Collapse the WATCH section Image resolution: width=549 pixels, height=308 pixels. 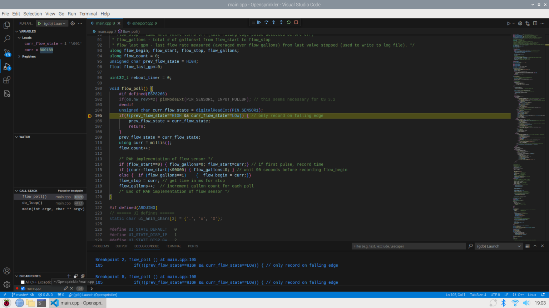22,137
